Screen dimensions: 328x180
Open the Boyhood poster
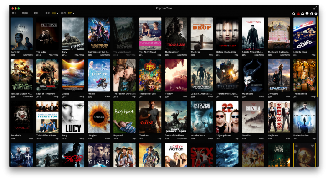click(124, 117)
